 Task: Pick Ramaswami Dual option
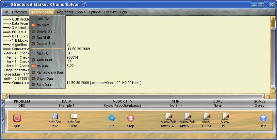(50, 72)
